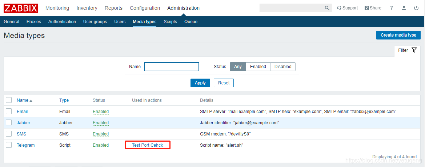Check the Jabber row checkbox
The height and width of the screenshot is (167, 425).
[x=9, y=123]
